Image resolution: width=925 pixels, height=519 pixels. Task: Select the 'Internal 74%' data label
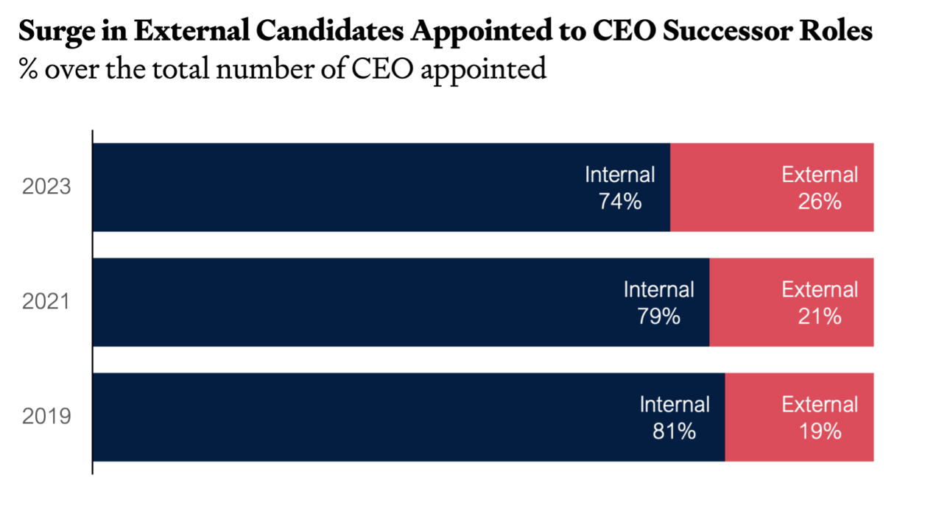pos(619,188)
